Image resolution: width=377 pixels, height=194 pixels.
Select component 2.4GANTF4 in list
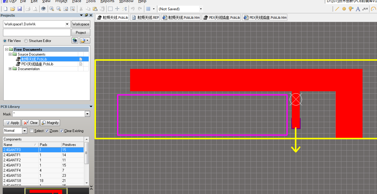43,170
